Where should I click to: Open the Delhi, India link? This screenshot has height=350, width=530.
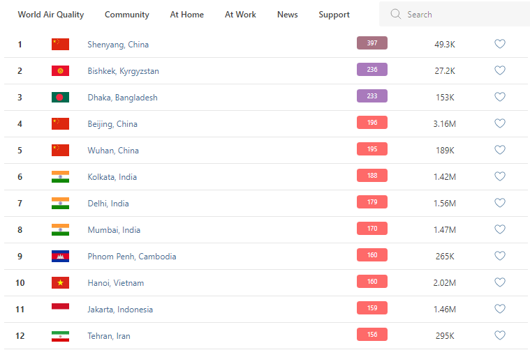tap(108, 204)
